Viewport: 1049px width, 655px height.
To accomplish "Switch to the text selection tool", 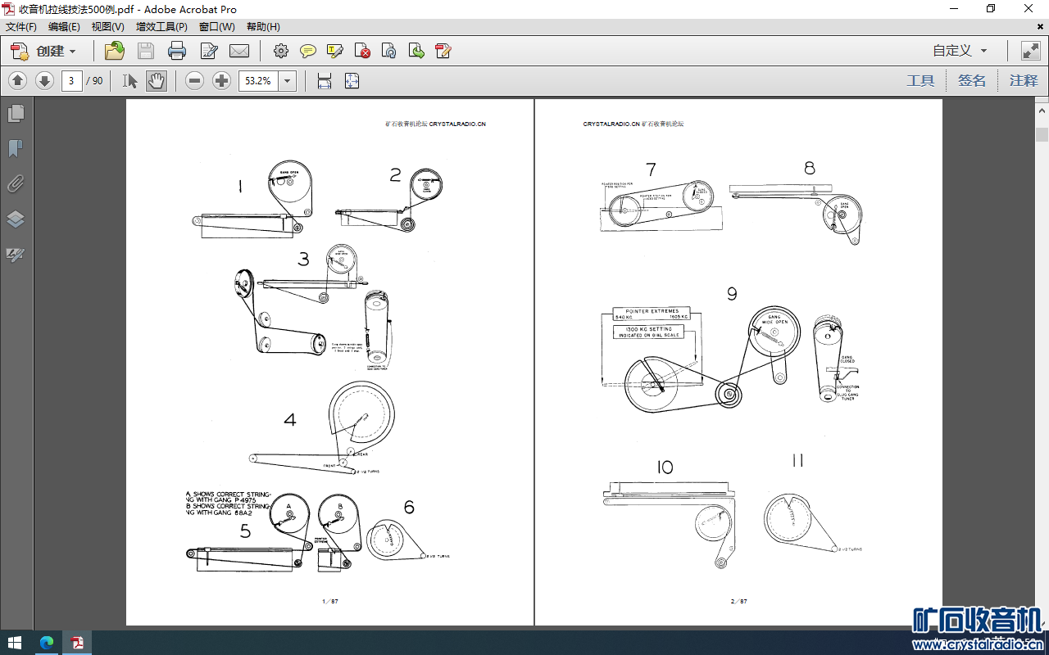I will 130,81.
